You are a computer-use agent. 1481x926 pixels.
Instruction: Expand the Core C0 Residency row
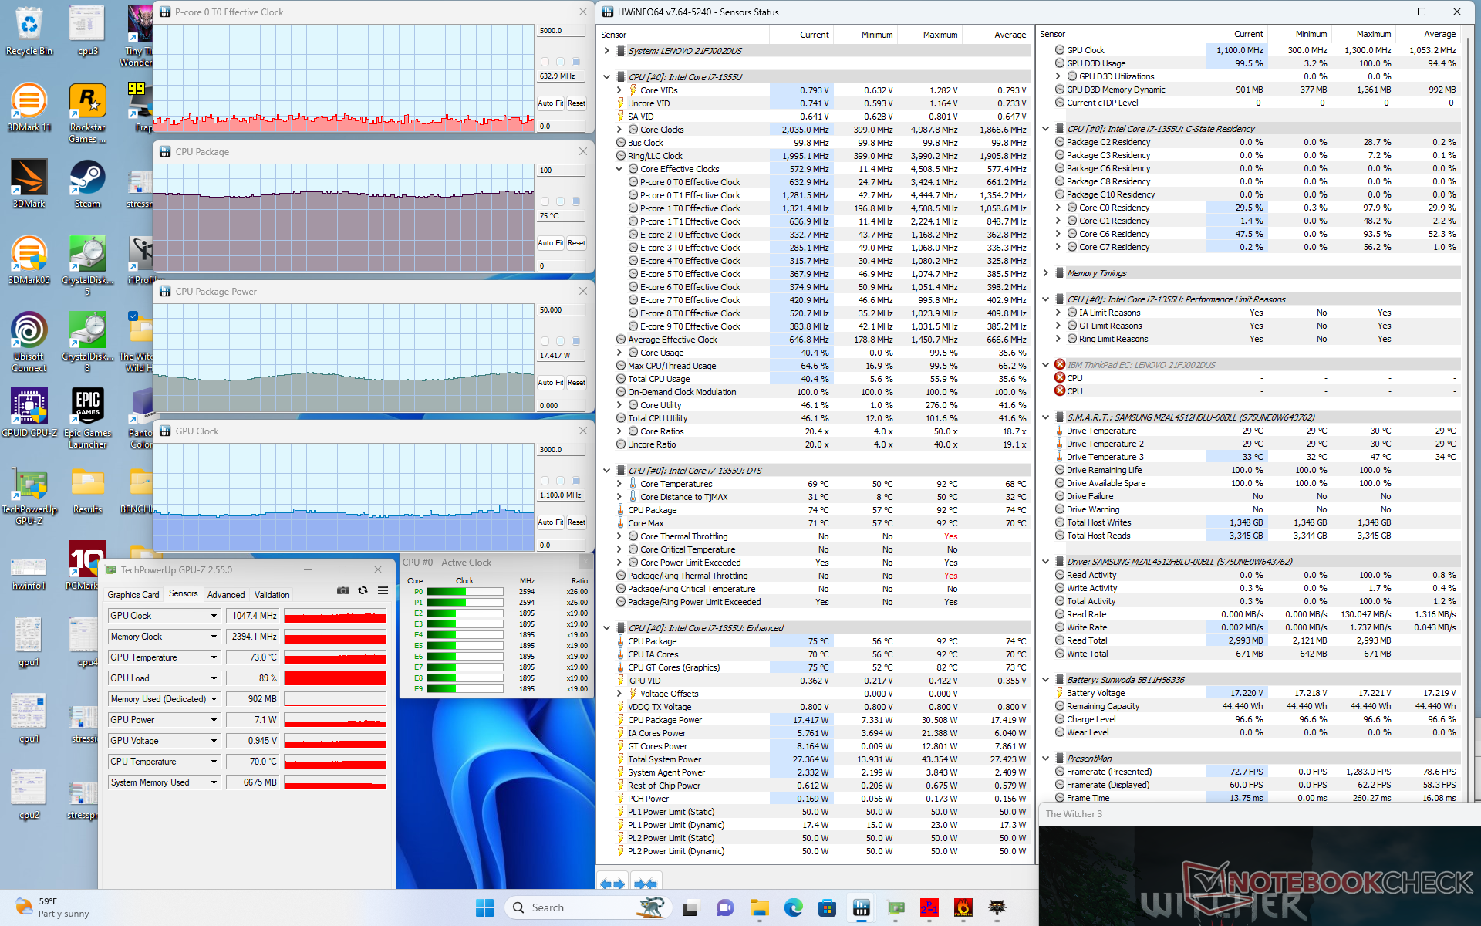click(1058, 208)
